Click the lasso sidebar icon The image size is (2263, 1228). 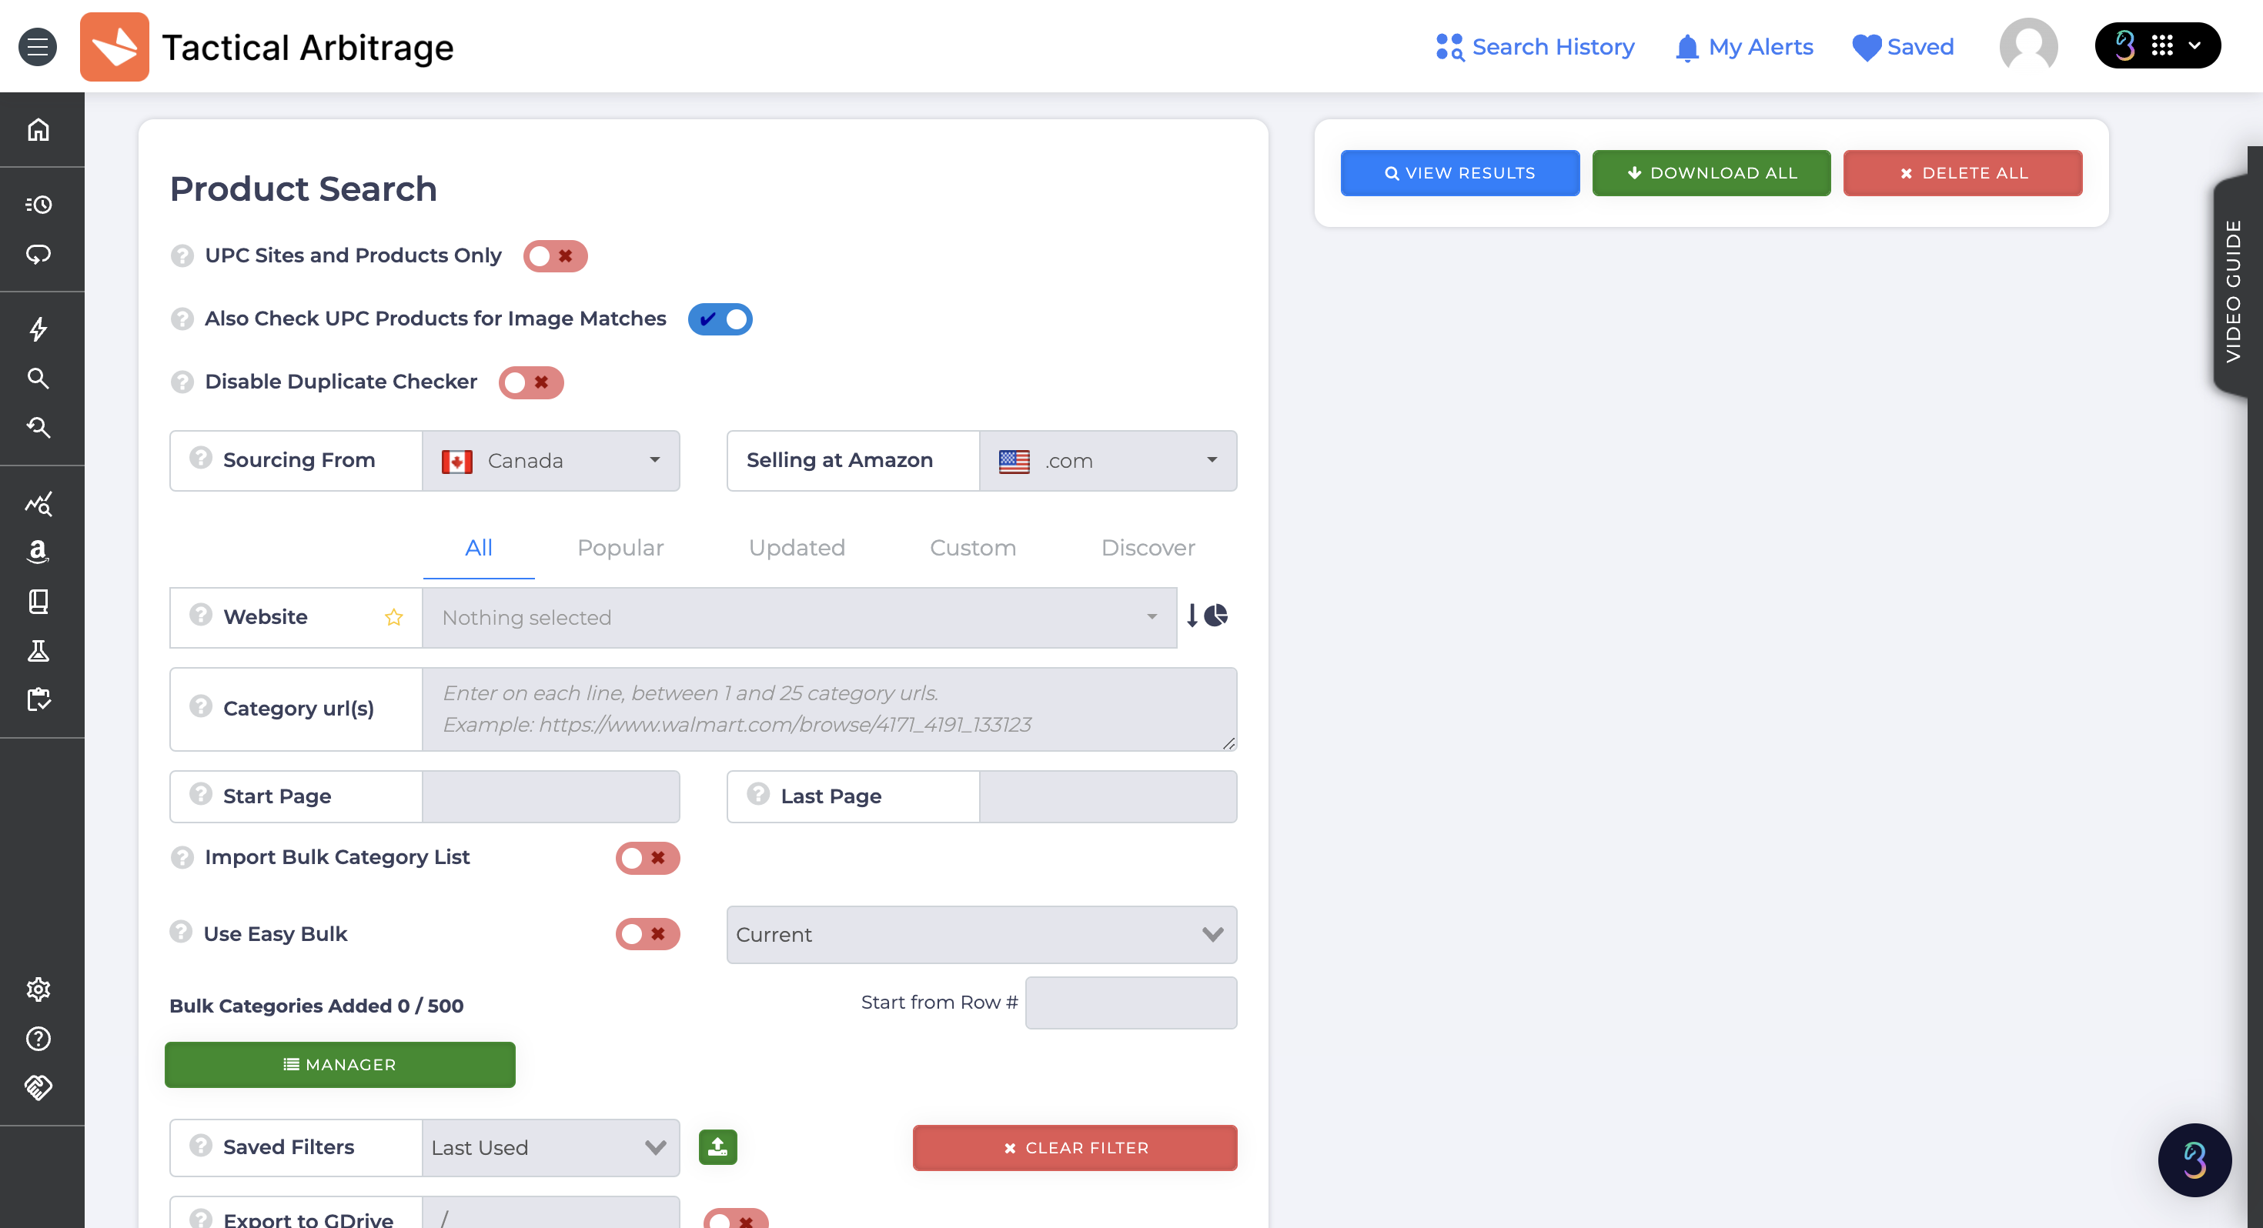(x=38, y=255)
